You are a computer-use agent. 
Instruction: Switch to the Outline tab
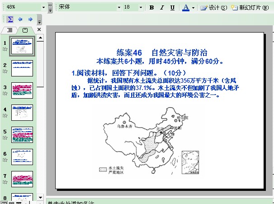[x=10, y=30]
